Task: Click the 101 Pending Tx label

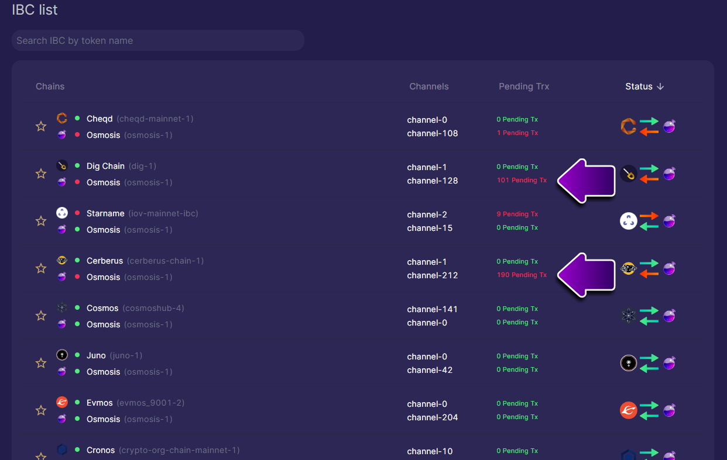Action: 522,180
